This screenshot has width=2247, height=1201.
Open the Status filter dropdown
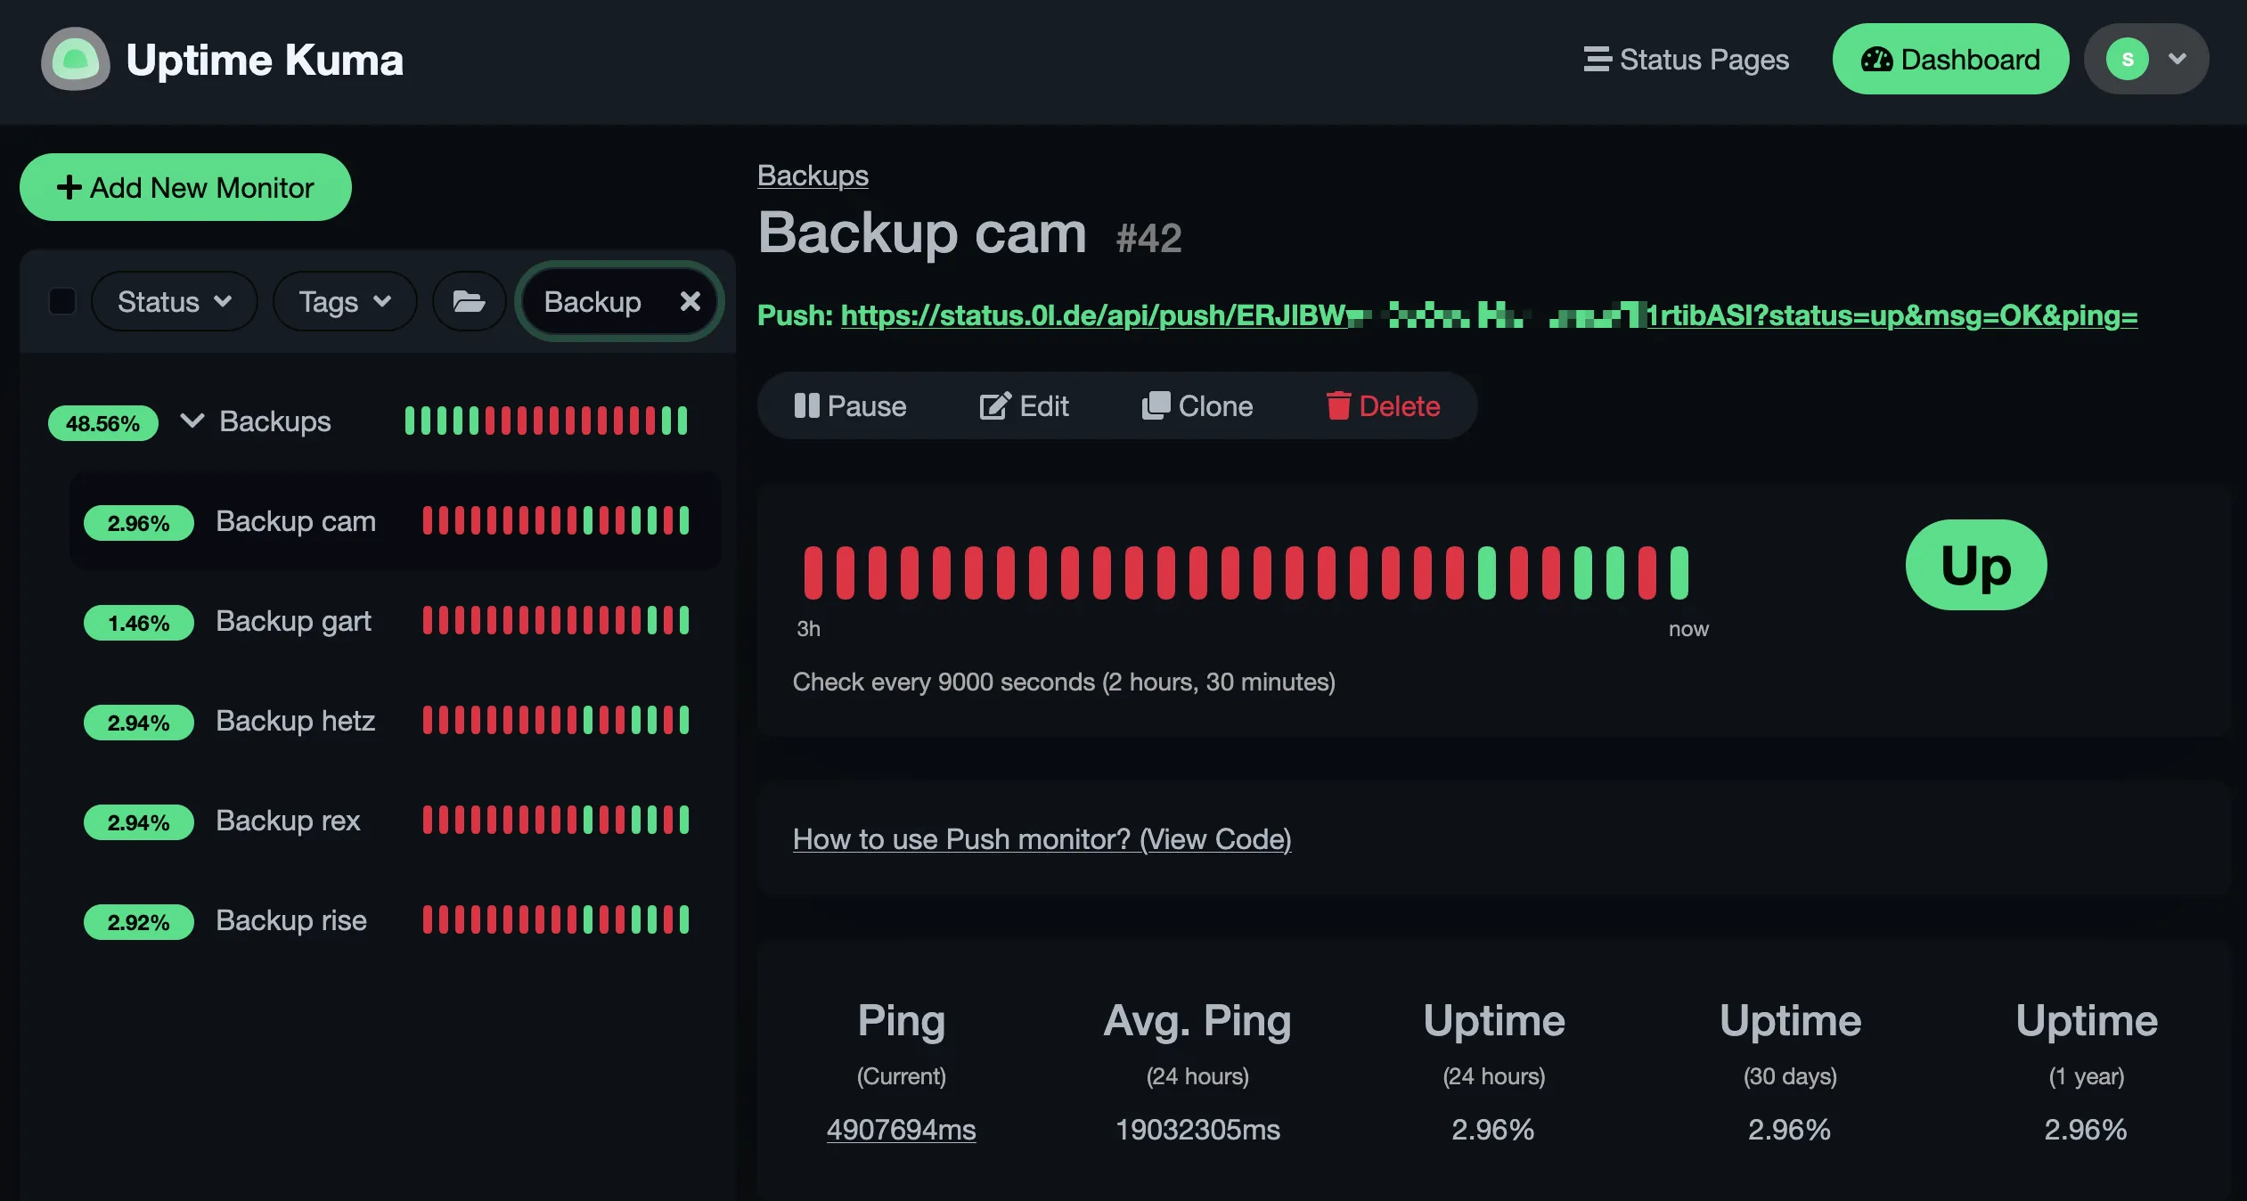[x=174, y=302]
